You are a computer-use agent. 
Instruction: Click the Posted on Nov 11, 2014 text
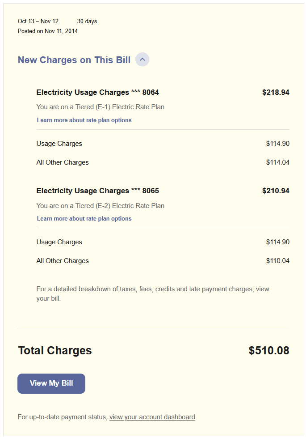coord(47,31)
